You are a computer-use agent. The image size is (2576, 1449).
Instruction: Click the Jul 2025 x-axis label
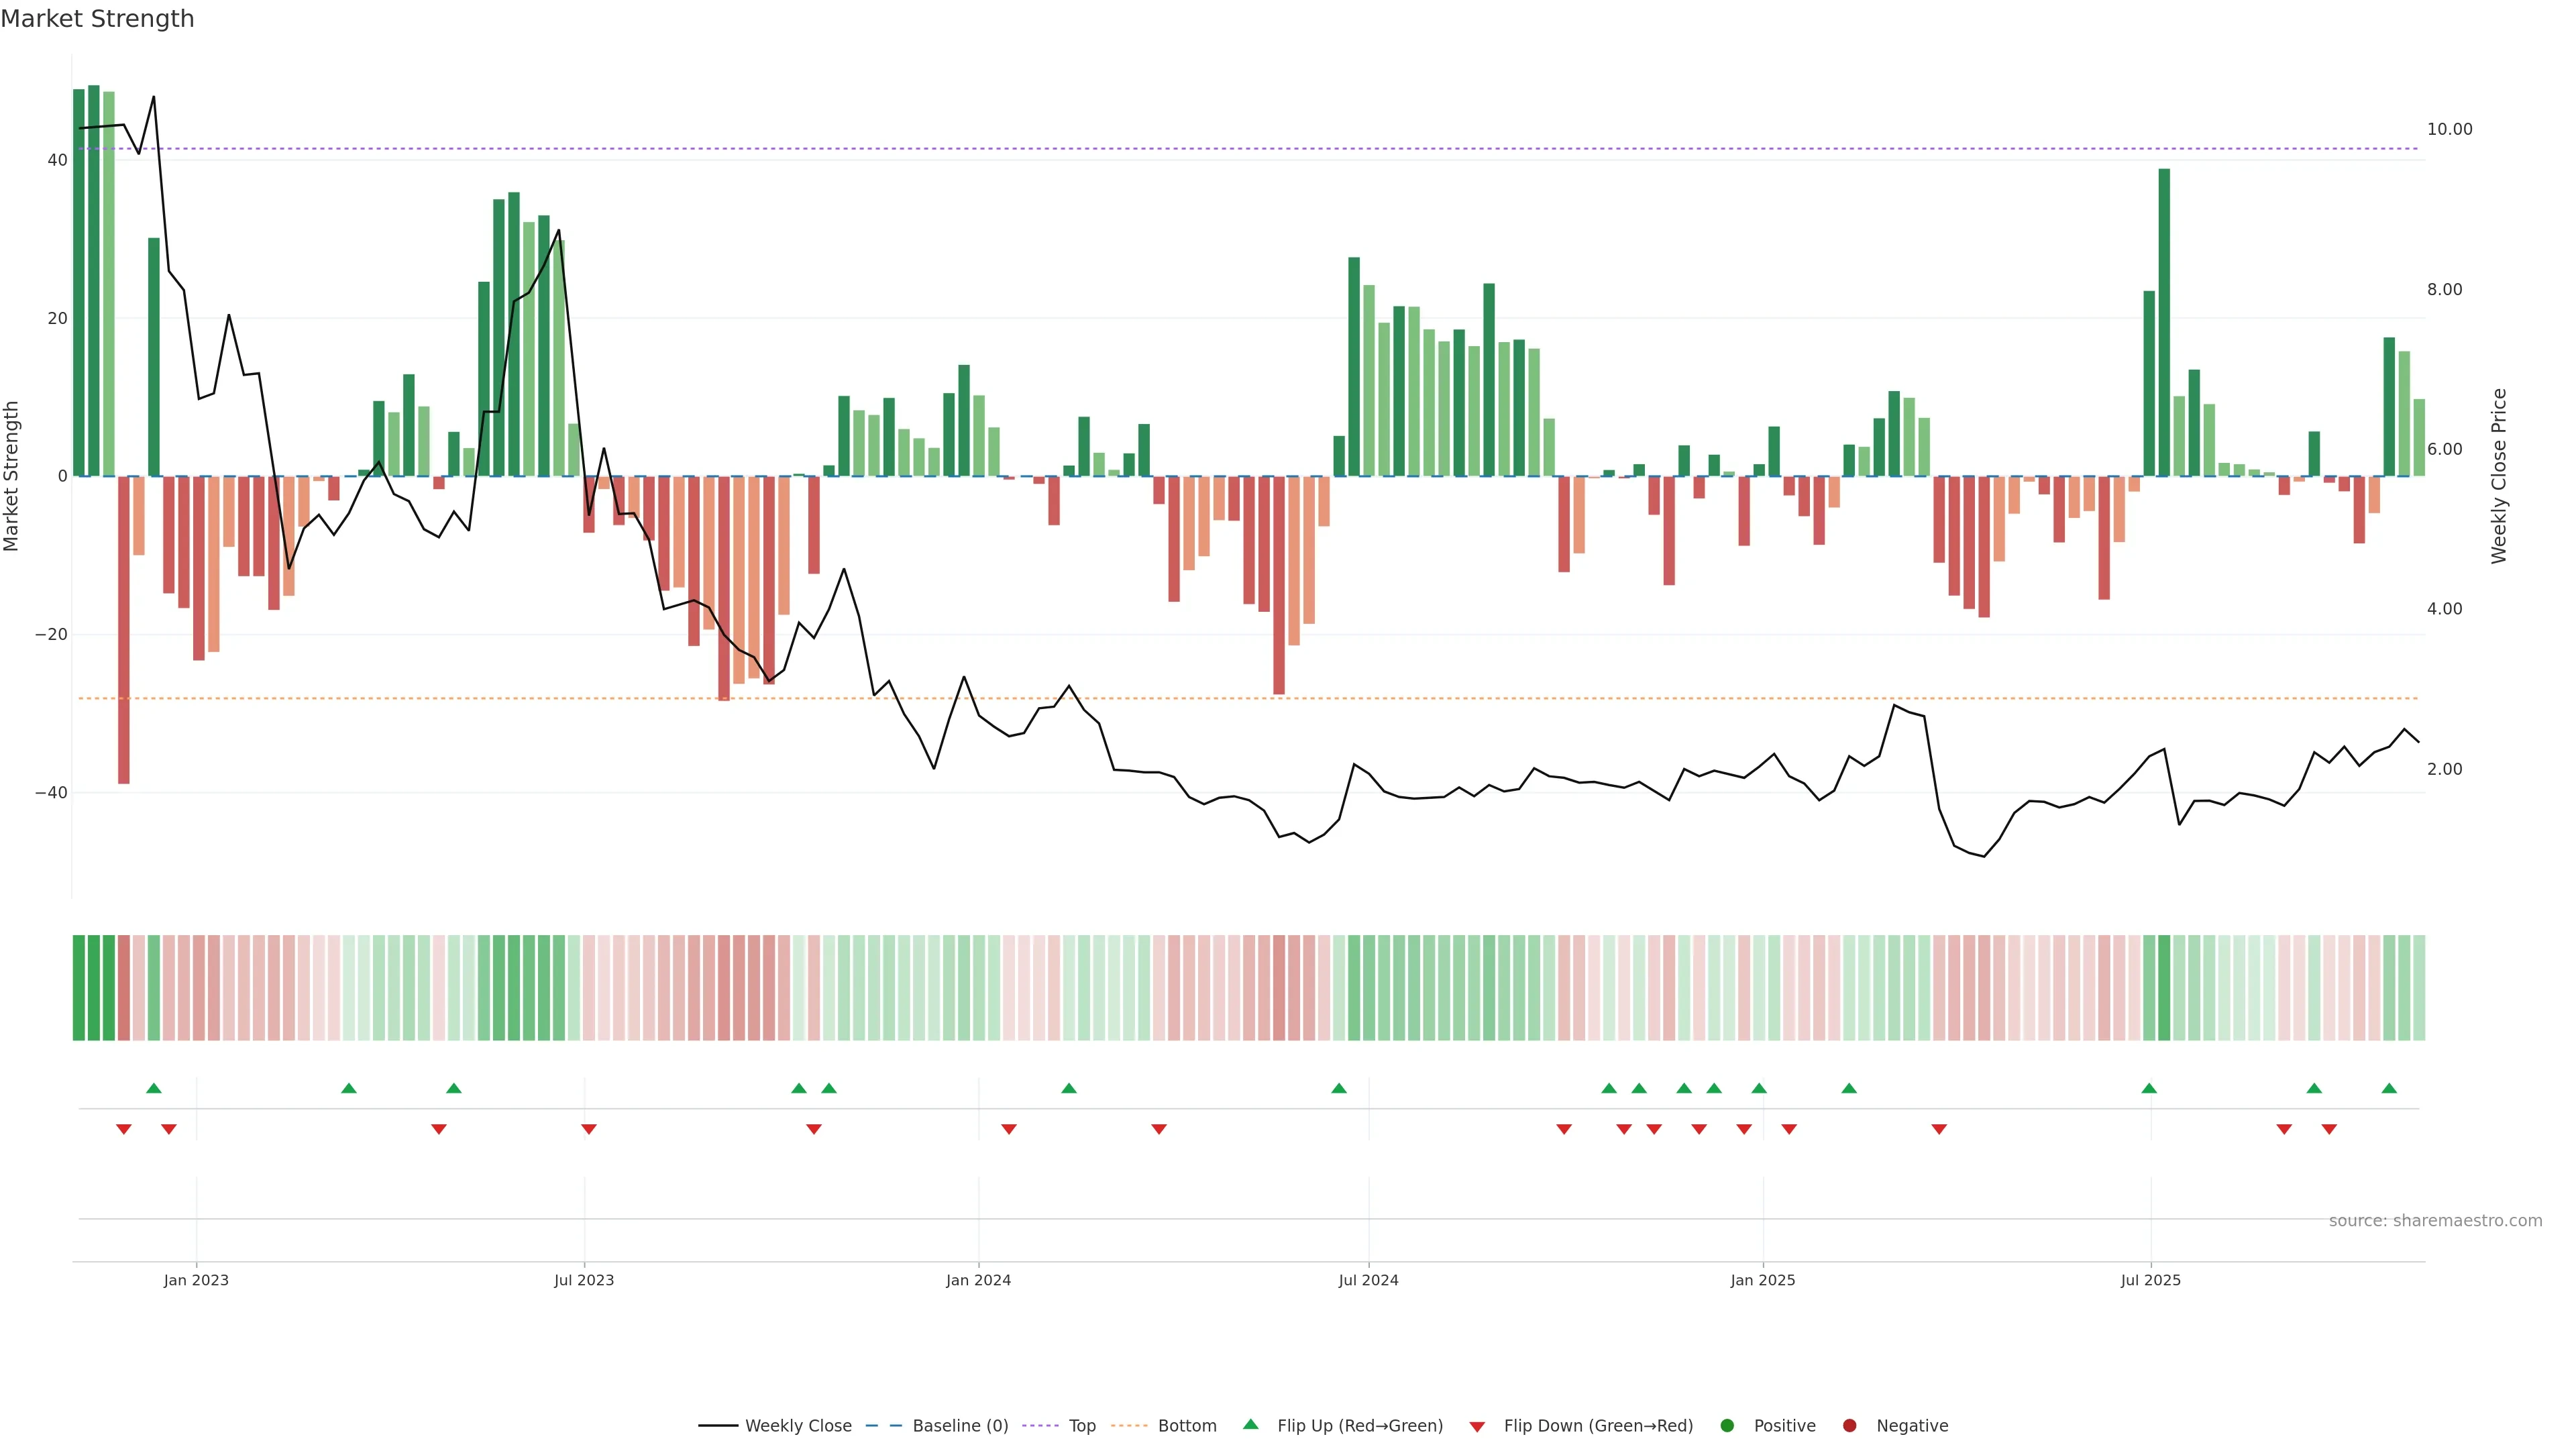click(x=2150, y=1280)
